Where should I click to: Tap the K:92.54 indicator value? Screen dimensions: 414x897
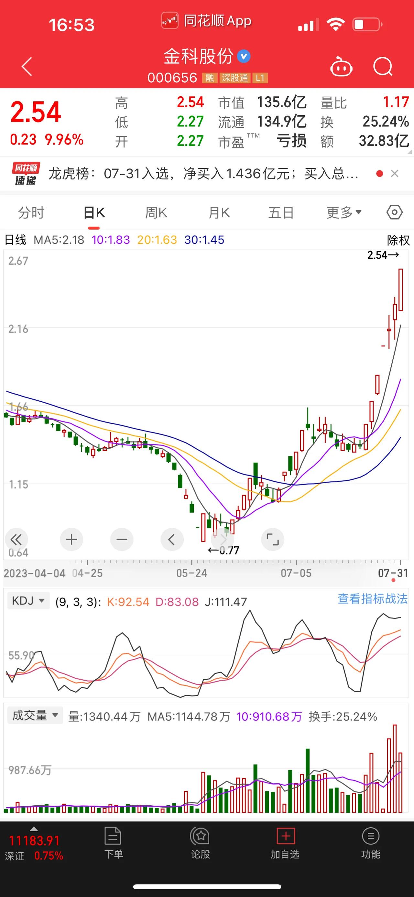click(128, 602)
